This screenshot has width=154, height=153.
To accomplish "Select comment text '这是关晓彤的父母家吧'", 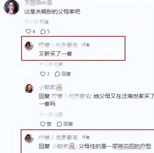I will click(x=52, y=12).
